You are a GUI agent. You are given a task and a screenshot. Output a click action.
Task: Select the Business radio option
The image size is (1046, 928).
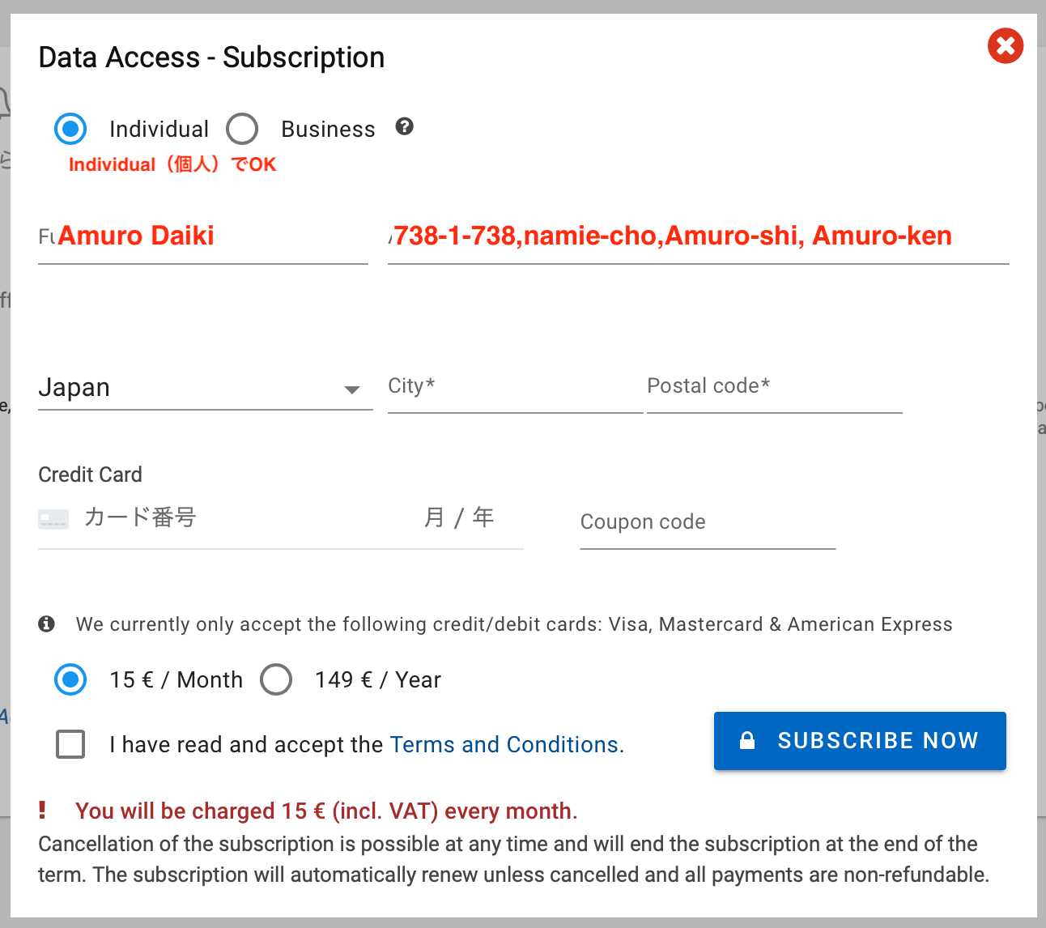[x=242, y=129]
